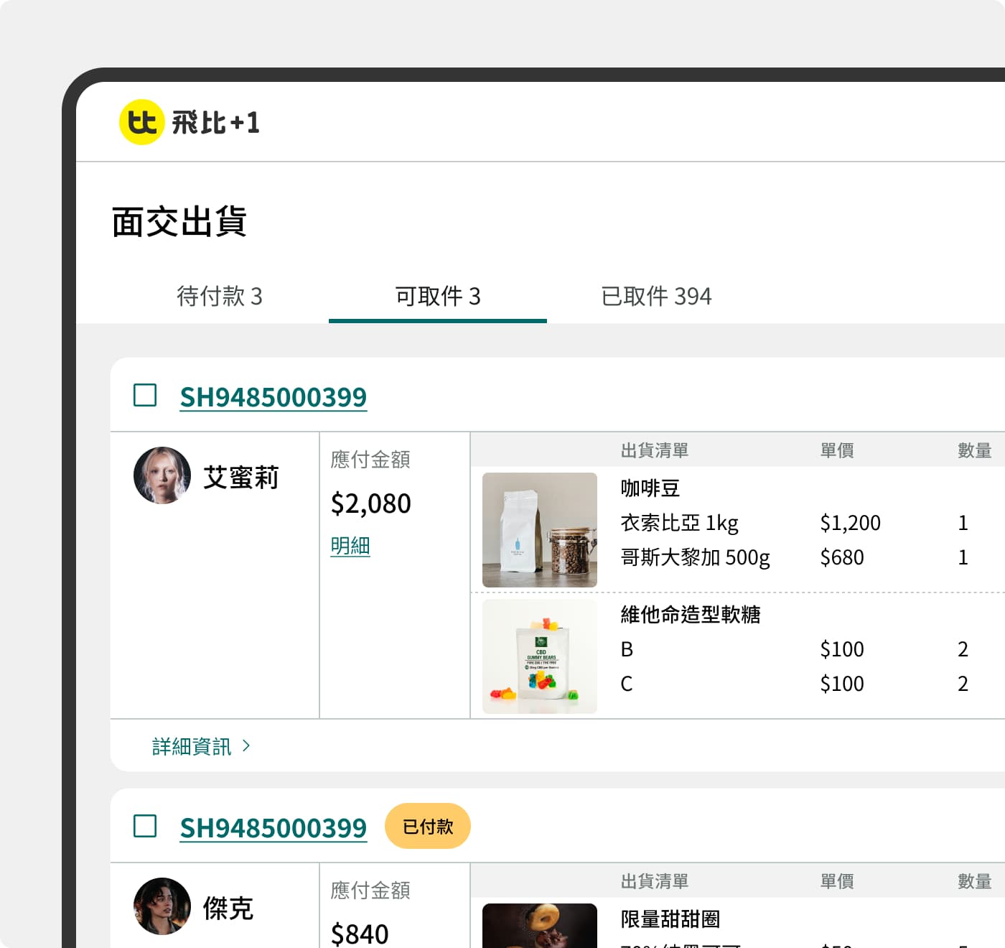The height and width of the screenshot is (948, 1005).
Task: Click the 應付金額 $2,080 amount
Action: [370, 503]
